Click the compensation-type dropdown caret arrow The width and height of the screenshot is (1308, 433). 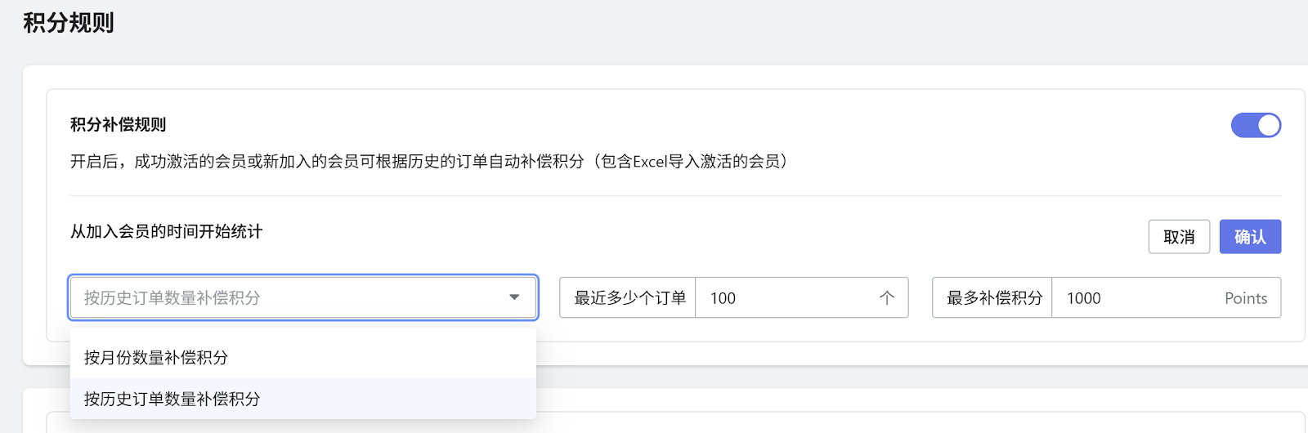(514, 297)
